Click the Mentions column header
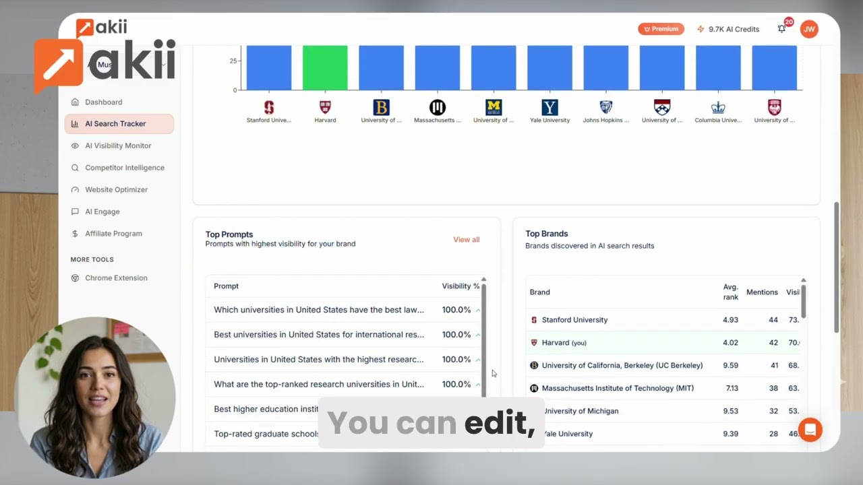 point(762,292)
